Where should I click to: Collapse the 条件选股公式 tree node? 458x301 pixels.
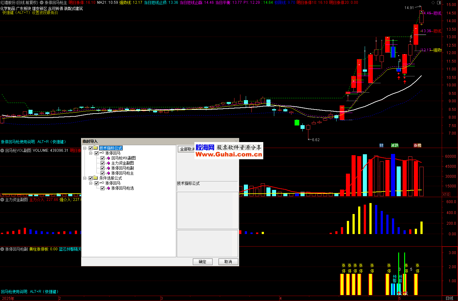pos(85,178)
